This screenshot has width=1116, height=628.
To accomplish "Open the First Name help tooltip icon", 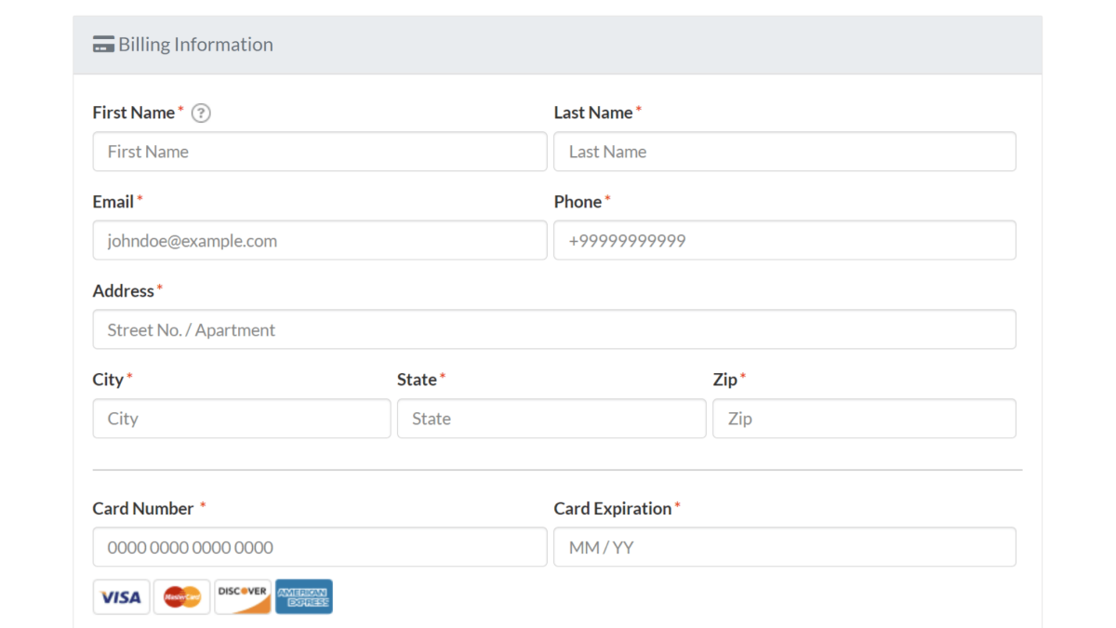I will coord(200,113).
